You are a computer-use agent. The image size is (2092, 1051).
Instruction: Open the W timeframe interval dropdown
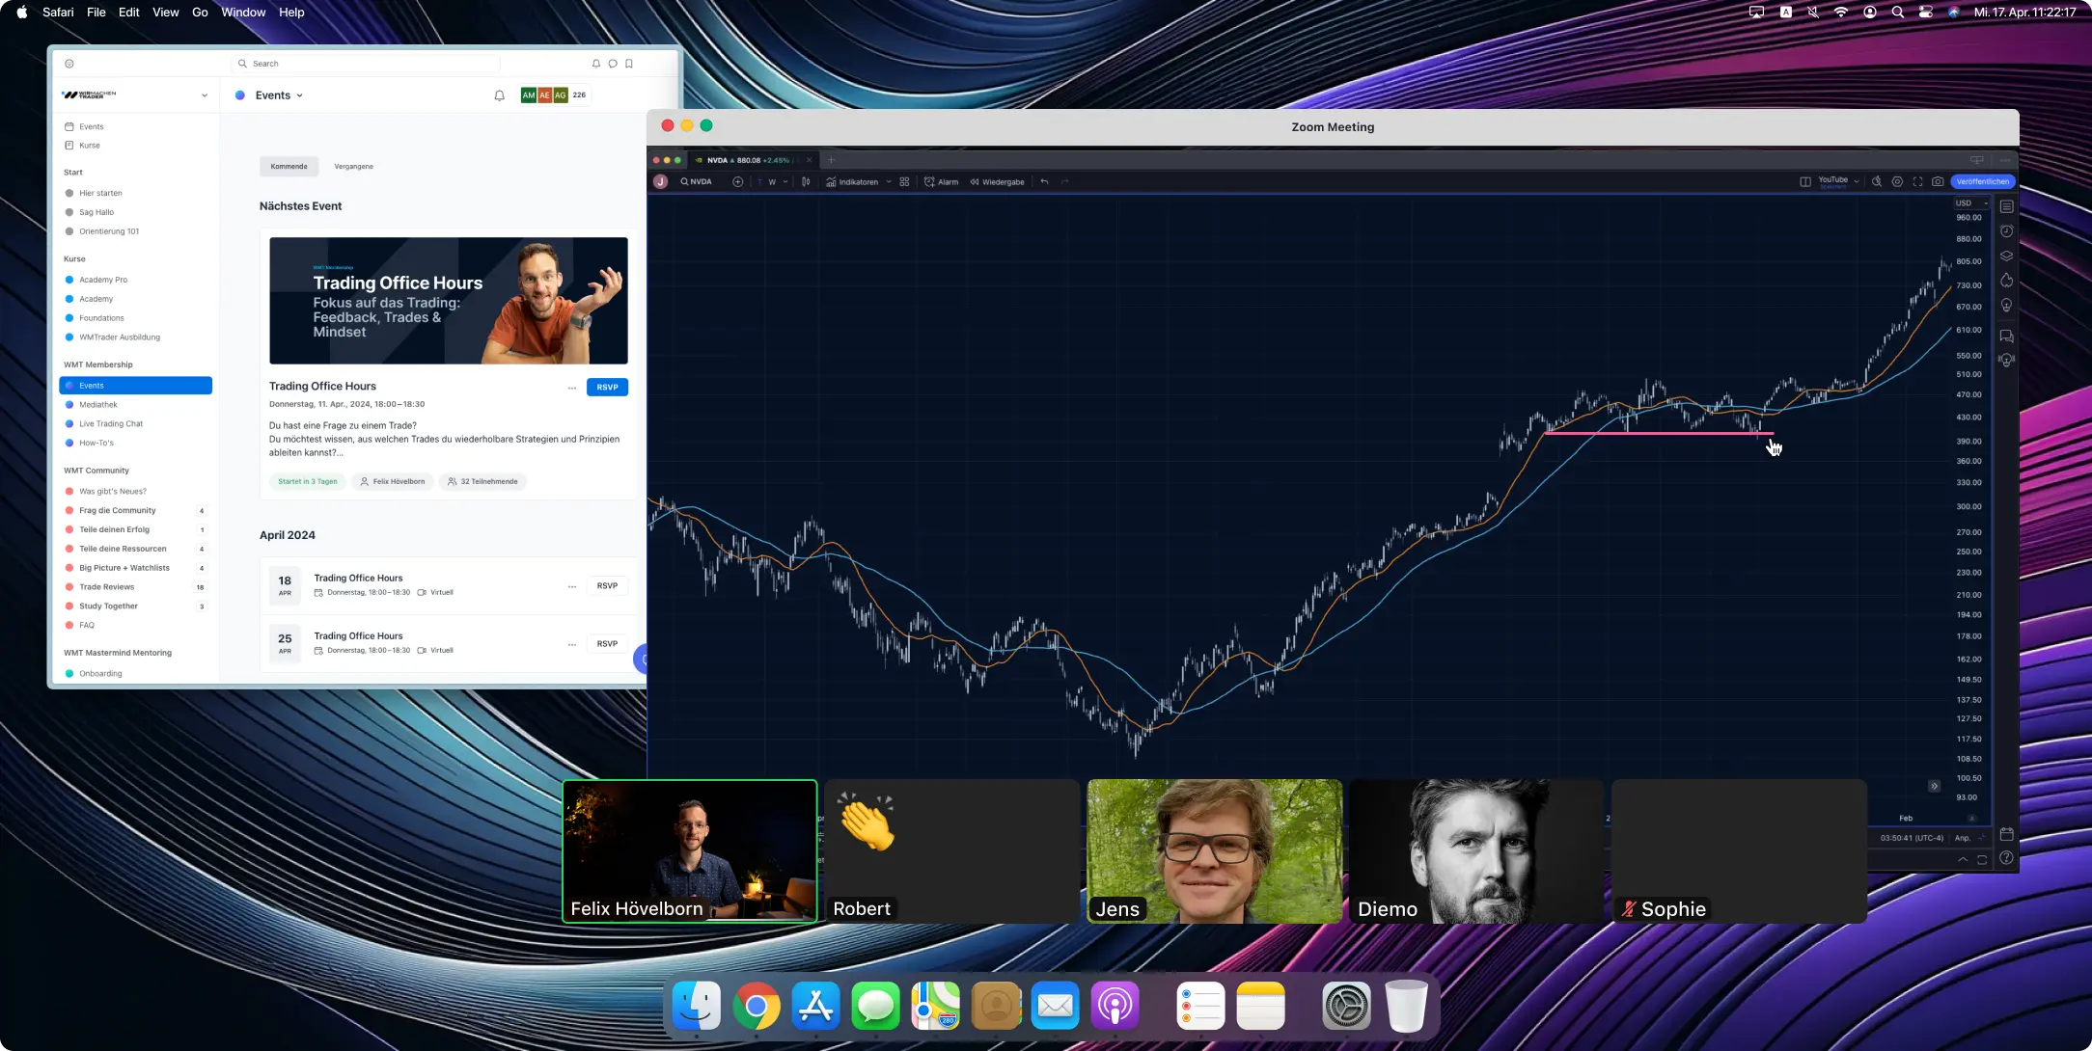coord(778,181)
